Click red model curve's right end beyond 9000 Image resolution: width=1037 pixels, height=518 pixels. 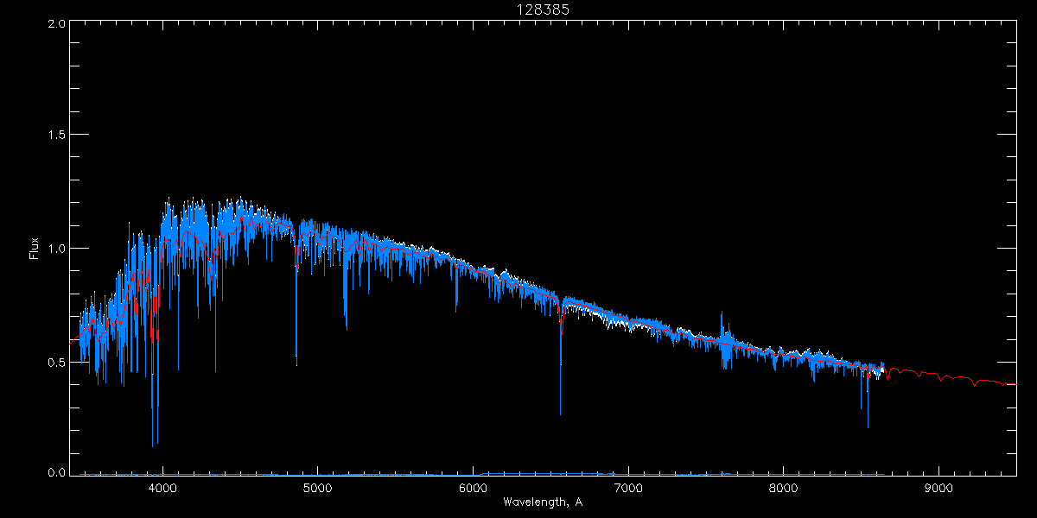click(x=1015, y=384)
